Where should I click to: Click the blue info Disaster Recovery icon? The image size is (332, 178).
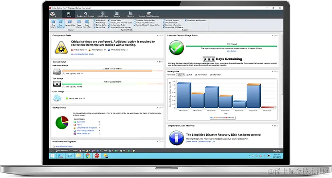click(176, 138)
